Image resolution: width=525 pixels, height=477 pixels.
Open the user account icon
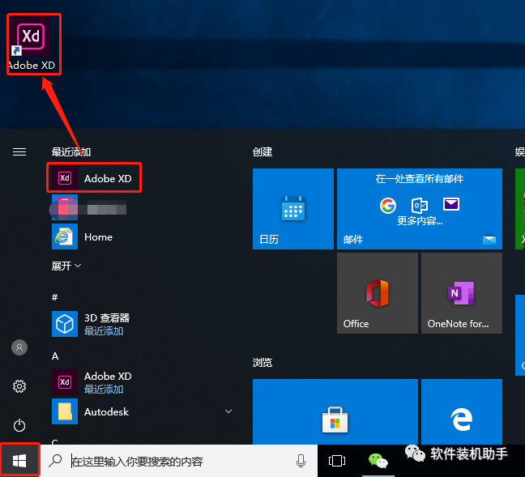pyautogui.click(x=19, y=347)
